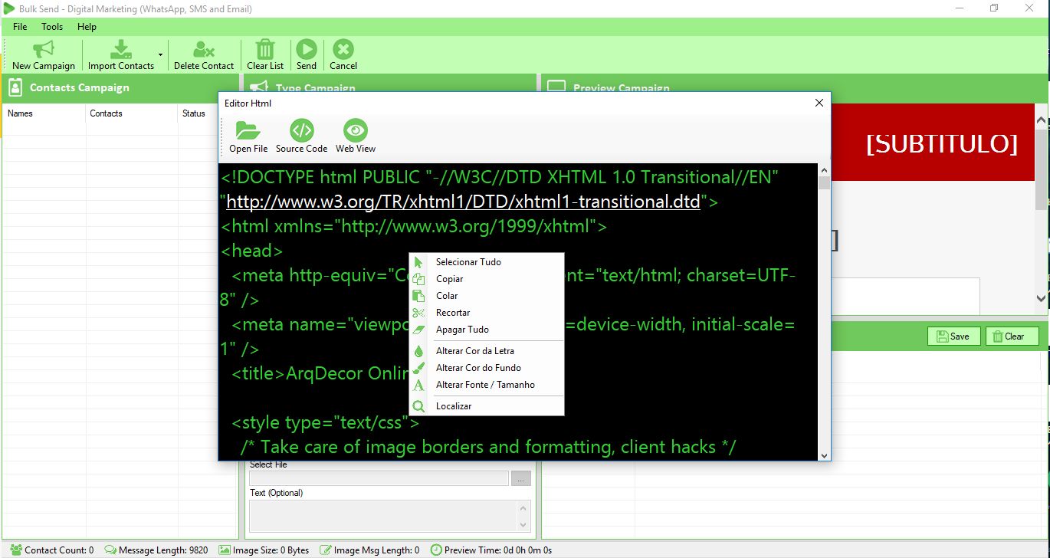Click scroll down arrow of HTML editor
This screenshot has width=1050, height=558.
click(825, 455)
